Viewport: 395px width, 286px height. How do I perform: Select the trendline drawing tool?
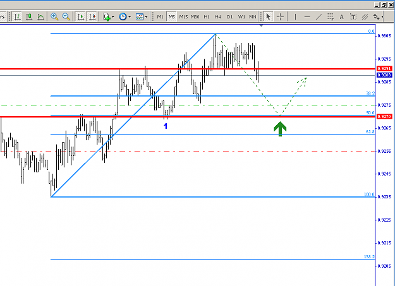pyautogui.click(x=319, y=16)
